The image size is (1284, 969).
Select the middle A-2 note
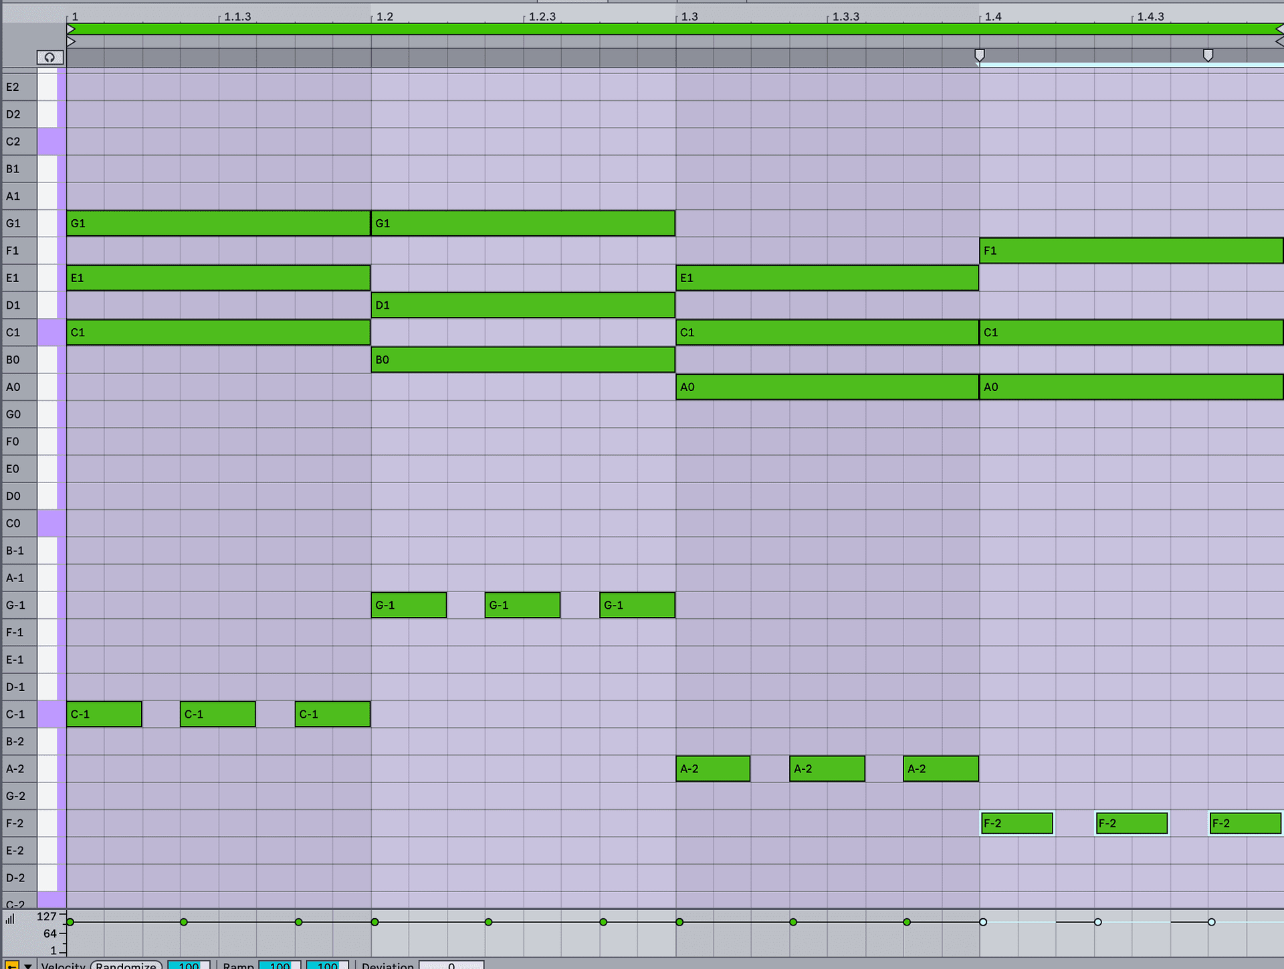[x=827, y=769]
